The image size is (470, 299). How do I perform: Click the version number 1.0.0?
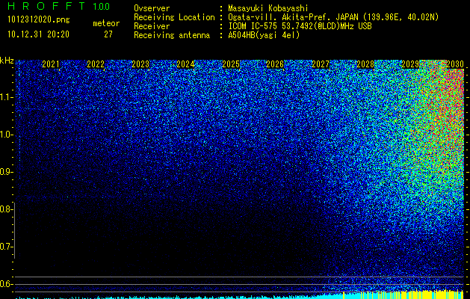[x=101, y=6]
